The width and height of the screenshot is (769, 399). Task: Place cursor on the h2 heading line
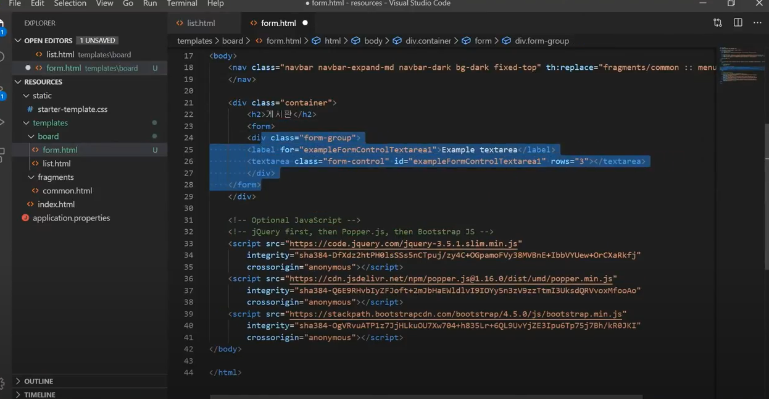pyautogui.click(x=281, y=114)
